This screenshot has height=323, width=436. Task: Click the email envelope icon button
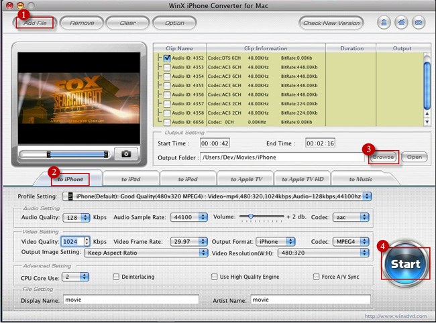pos(419,23)
